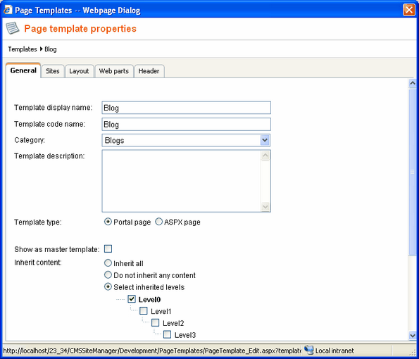Screen dimensions: 419x359
Task: Click the Inherit content label
Action: (x=38, y=263)
